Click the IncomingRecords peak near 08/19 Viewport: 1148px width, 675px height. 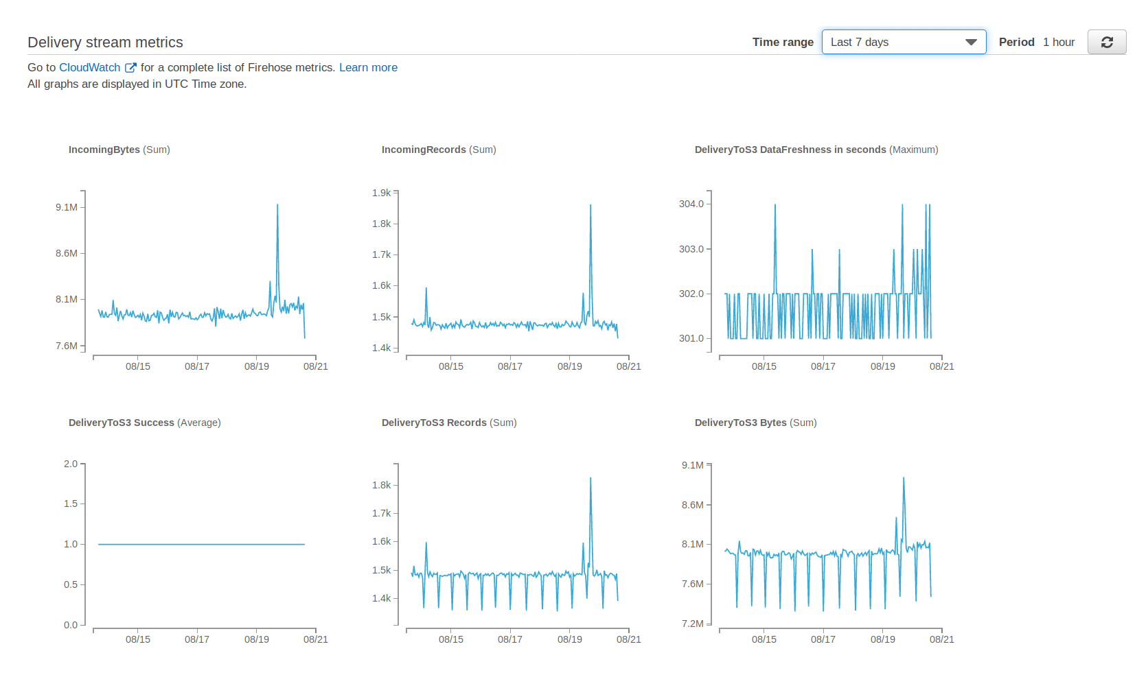(591, 206)
